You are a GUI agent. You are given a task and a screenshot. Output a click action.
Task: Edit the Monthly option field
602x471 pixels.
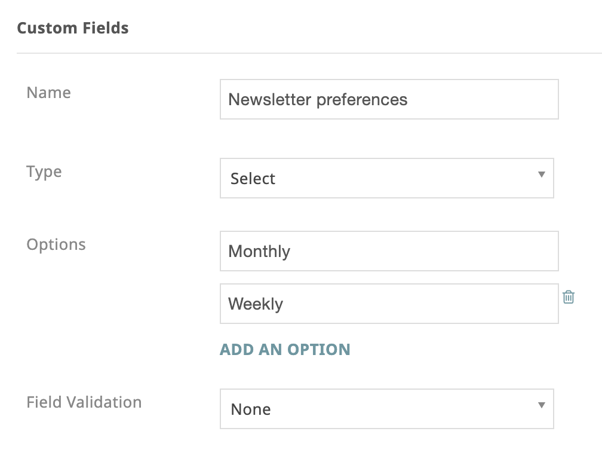(x=389, y=251)
